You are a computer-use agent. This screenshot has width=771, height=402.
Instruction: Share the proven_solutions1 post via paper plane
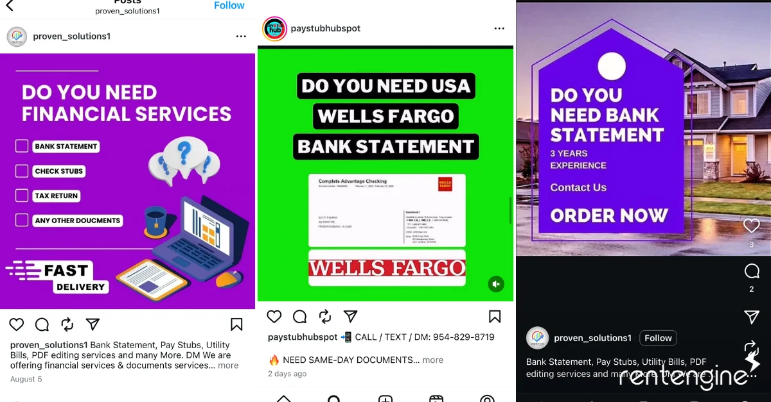point(93,324)
